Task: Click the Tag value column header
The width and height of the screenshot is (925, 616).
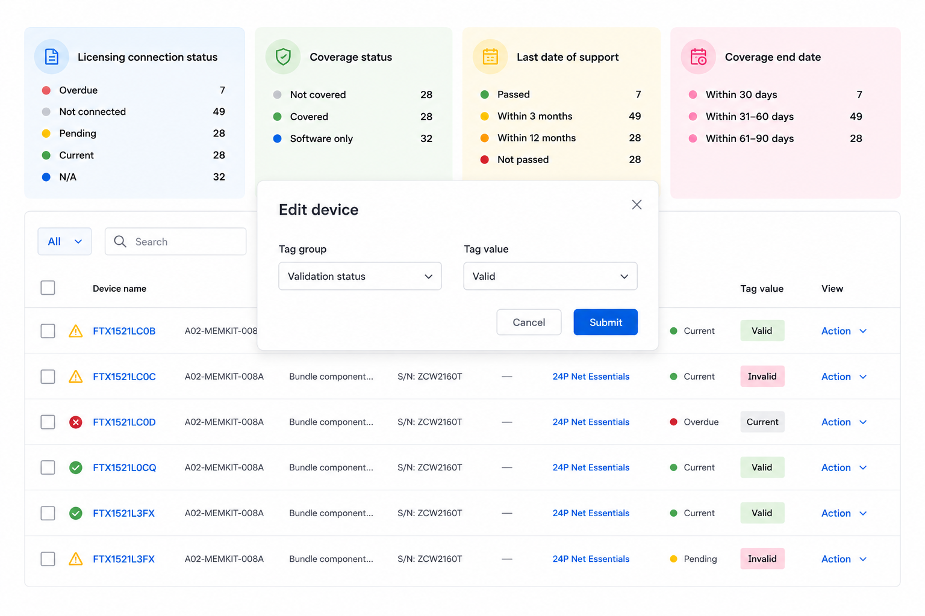Action: 762,289
